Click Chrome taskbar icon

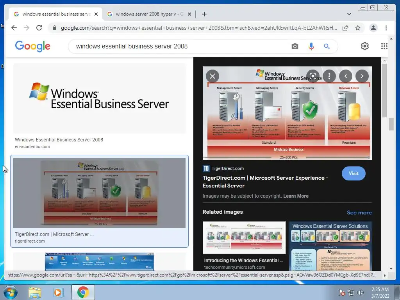(83, 292)
